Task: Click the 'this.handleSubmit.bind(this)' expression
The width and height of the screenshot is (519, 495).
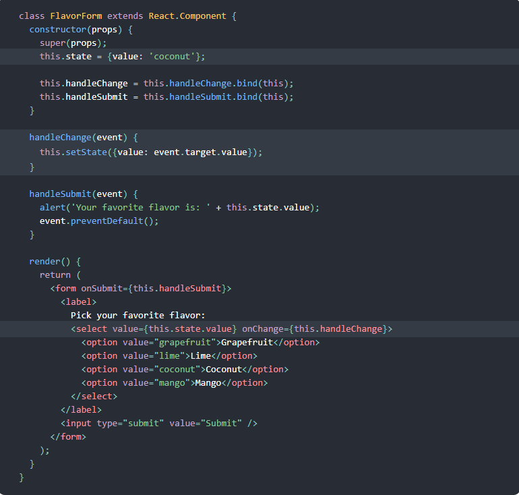Action: [x=216, y=96]
